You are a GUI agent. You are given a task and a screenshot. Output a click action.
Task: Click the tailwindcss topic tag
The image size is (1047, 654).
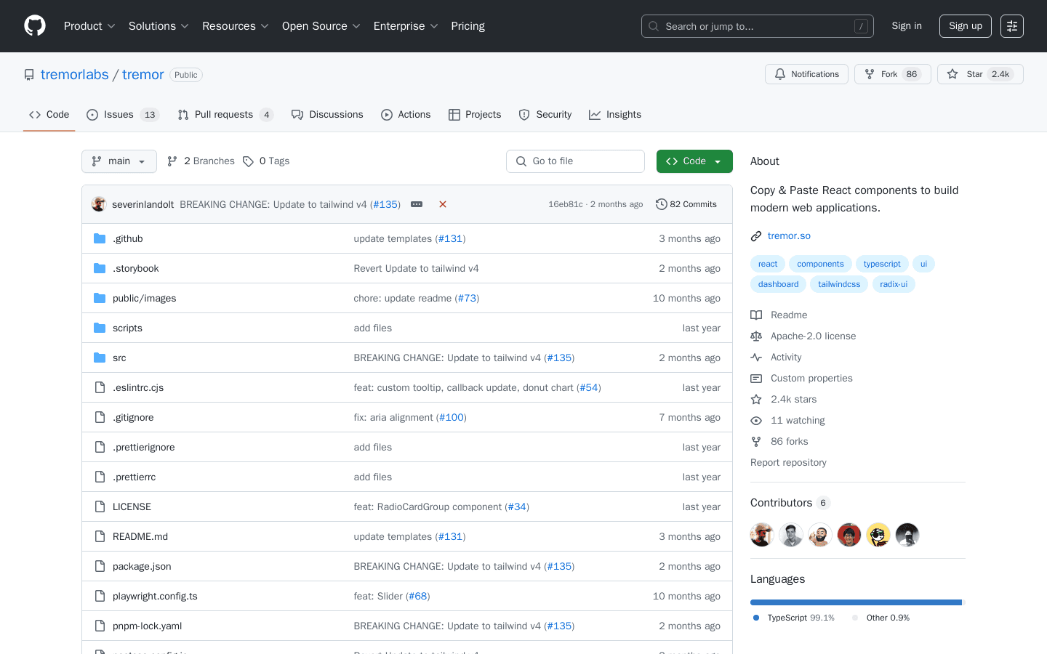click(839, 284)
